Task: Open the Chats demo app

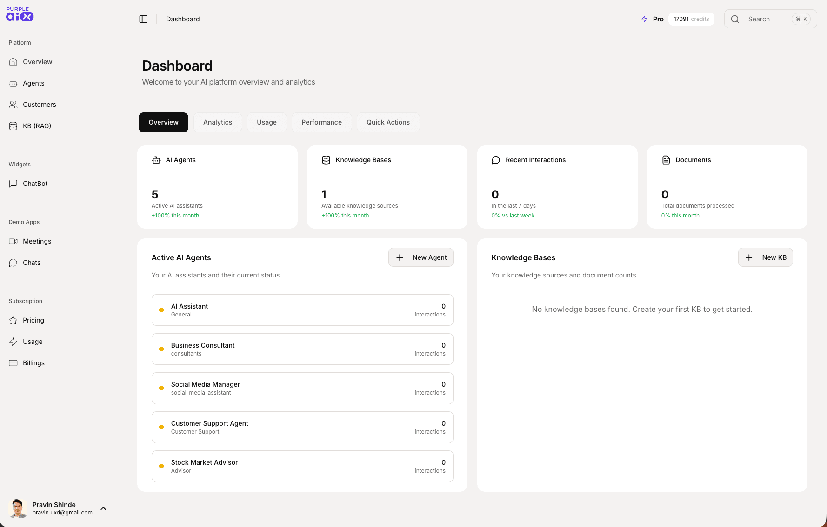Action: [x=31, y=262]
